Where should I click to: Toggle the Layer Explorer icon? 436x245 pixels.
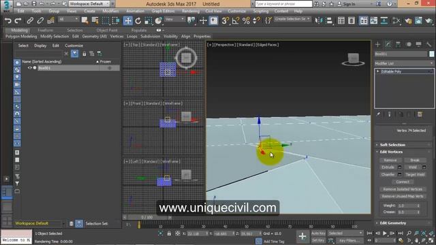[352, 20]
